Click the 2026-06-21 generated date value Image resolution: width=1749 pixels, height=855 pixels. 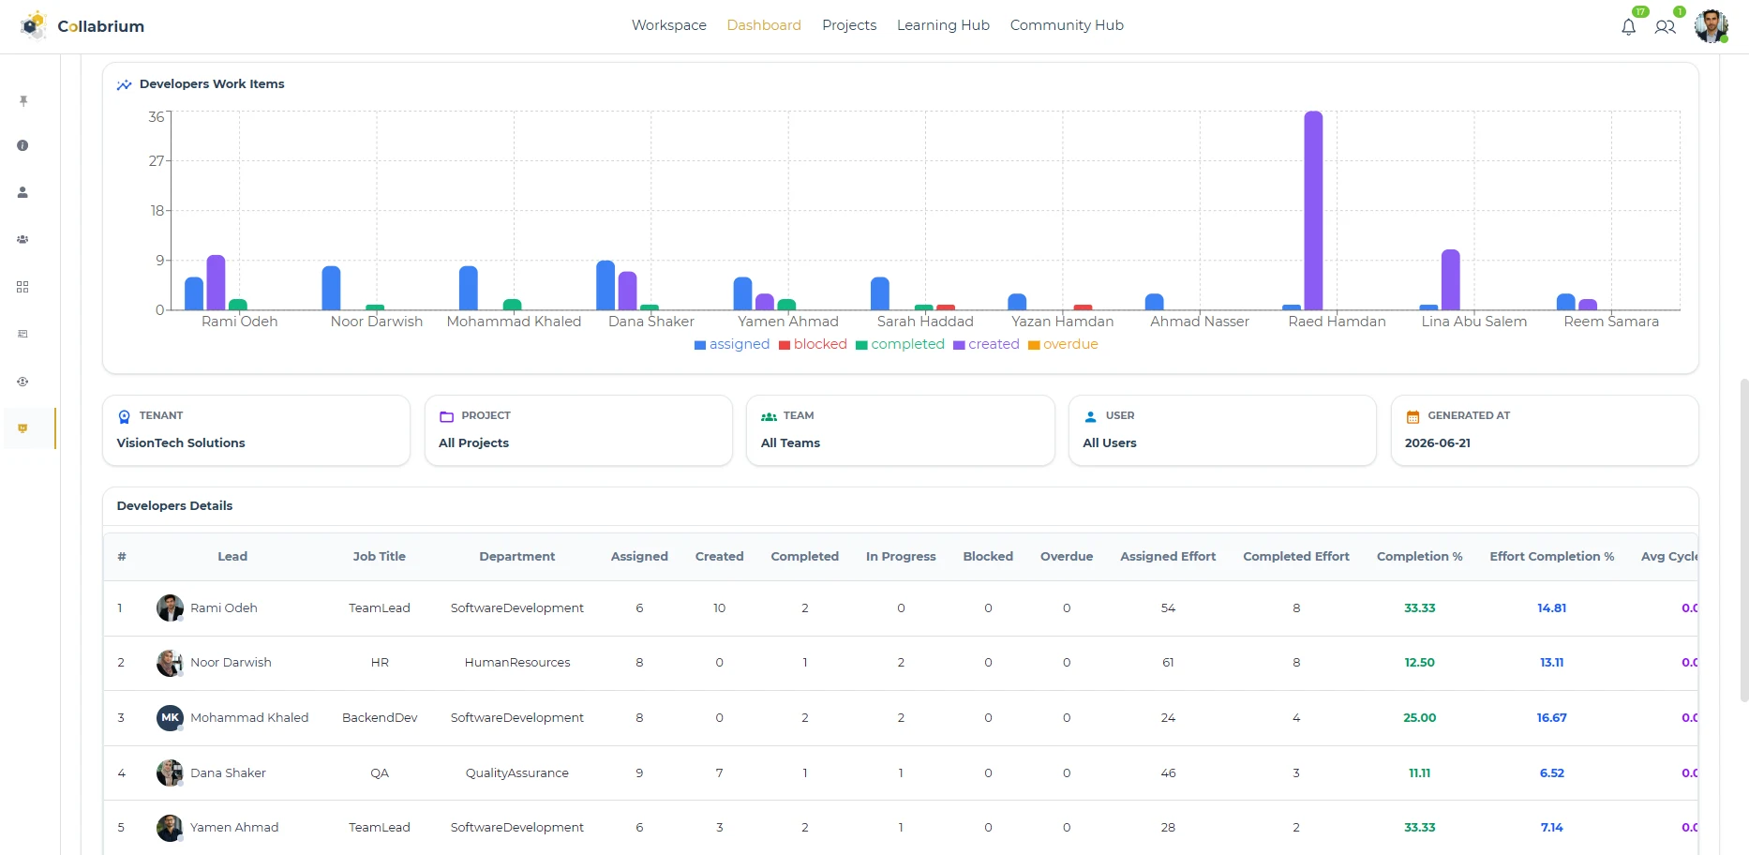click(x=1438, y=443)
